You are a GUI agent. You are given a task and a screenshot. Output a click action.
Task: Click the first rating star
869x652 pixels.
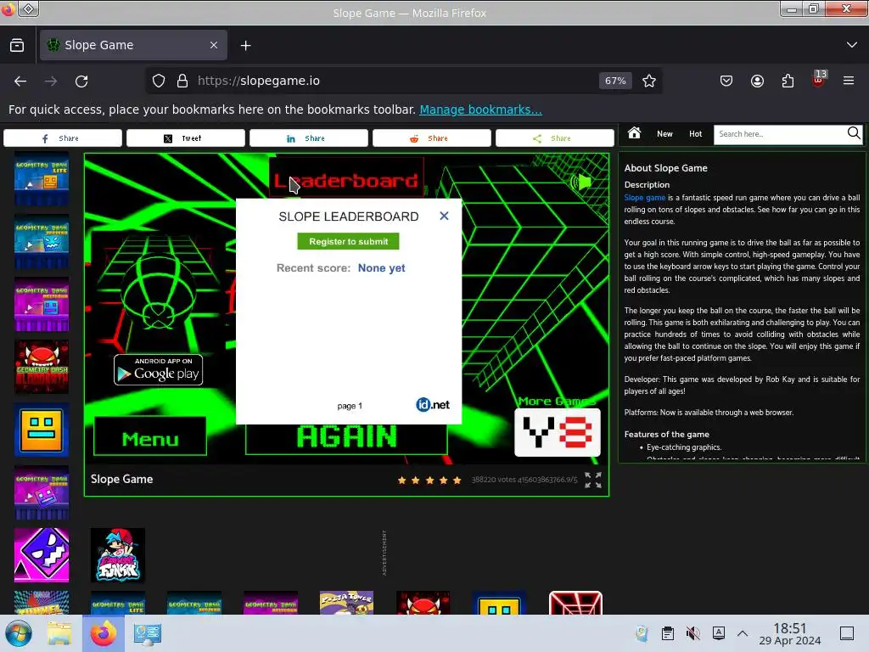pos(401,481)
